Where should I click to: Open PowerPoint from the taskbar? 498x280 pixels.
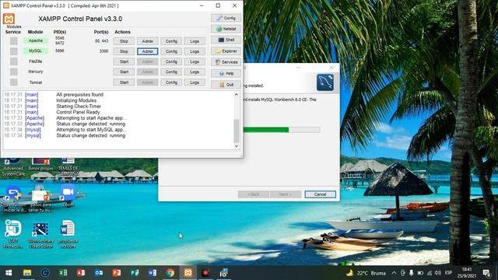[x=116, y=273]
